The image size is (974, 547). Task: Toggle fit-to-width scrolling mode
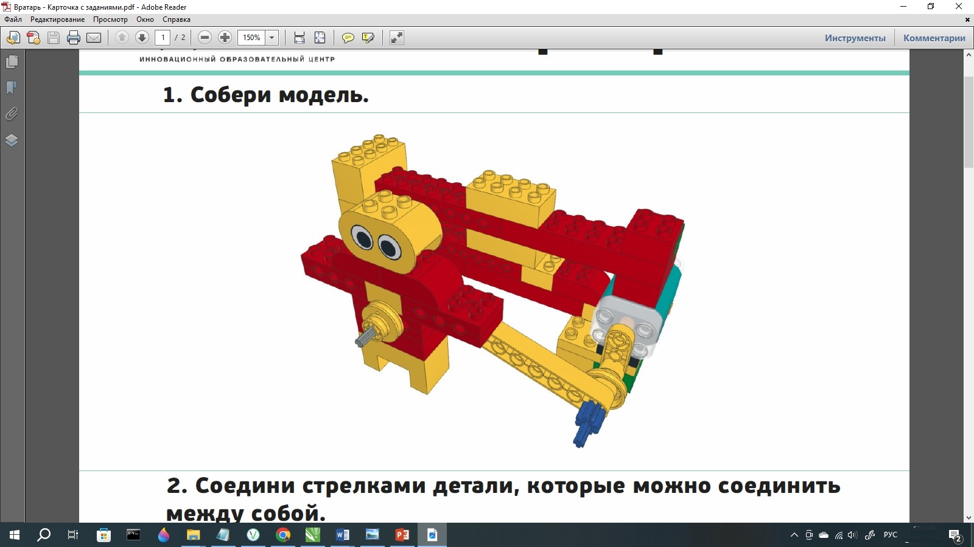[300, 38]
